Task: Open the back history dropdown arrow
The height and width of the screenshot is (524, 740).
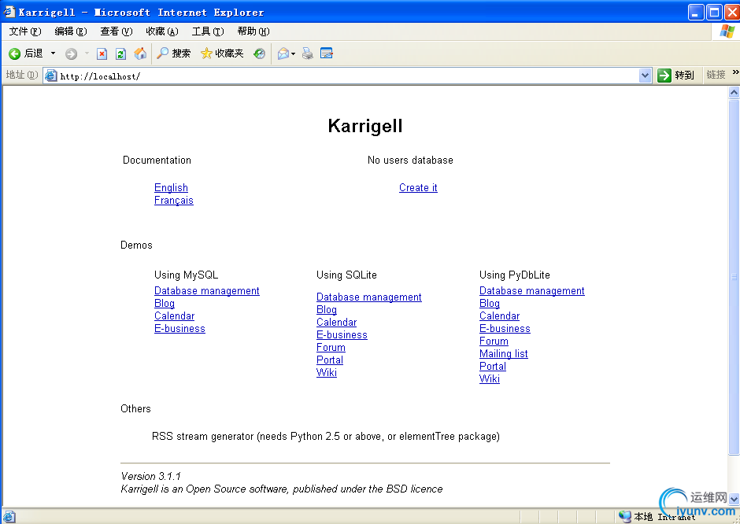Action: pos(53,54)
